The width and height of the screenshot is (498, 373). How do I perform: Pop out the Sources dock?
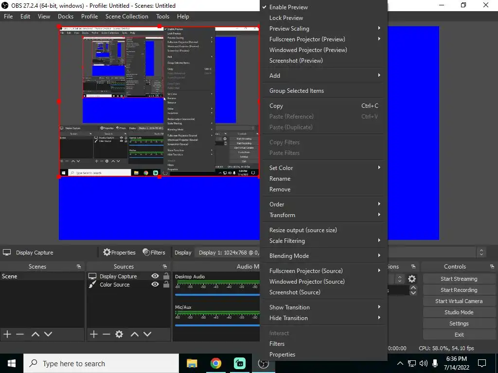pyautogui.click(x=165, y=267)
